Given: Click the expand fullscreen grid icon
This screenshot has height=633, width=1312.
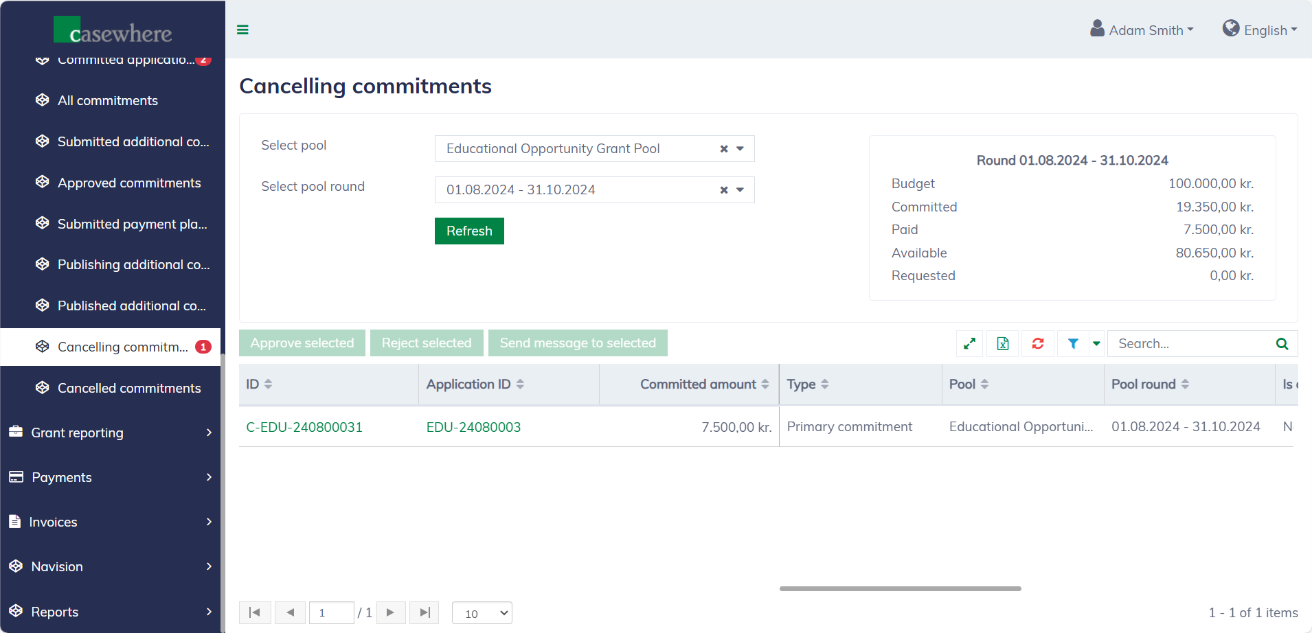Looking at the screenshot, I should [x=969, y=343].
